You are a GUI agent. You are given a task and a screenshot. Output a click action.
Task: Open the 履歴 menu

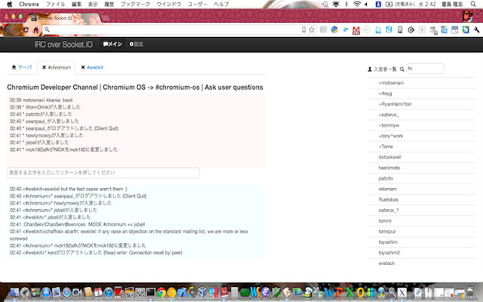click(109, 4)
